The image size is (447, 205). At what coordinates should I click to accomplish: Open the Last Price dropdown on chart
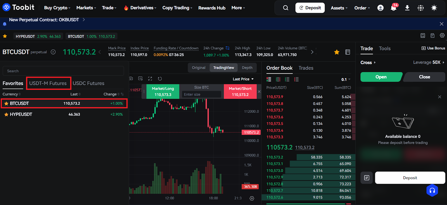[243, 79]
